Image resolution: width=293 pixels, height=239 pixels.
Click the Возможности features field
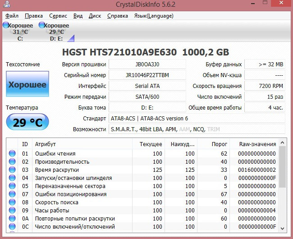[x=197, y=129]
